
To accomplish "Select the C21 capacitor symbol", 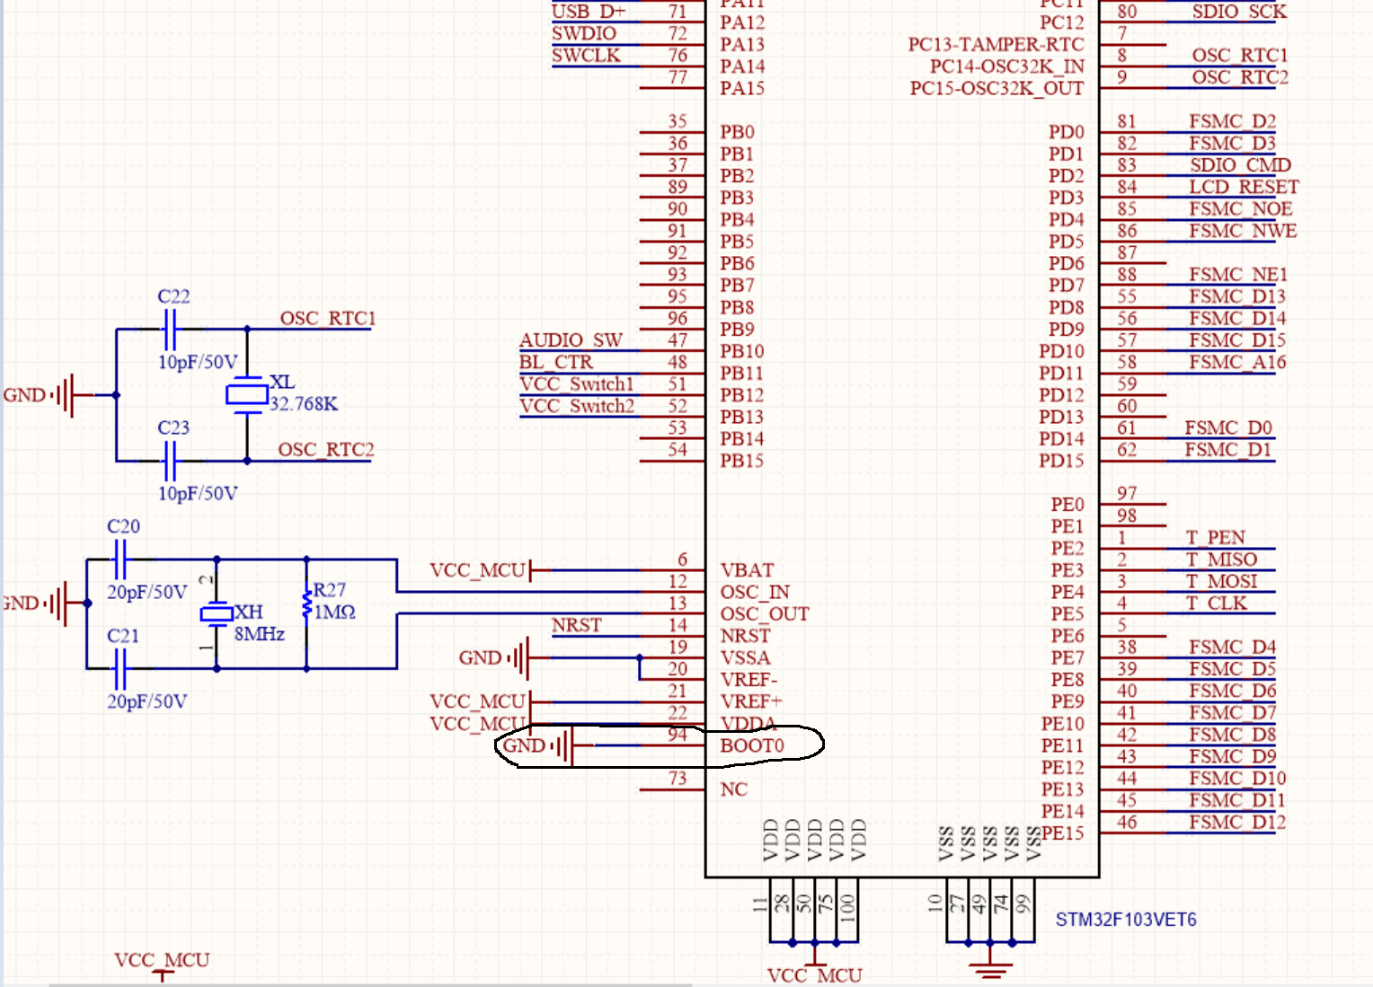I will click(x=121, y=668).
